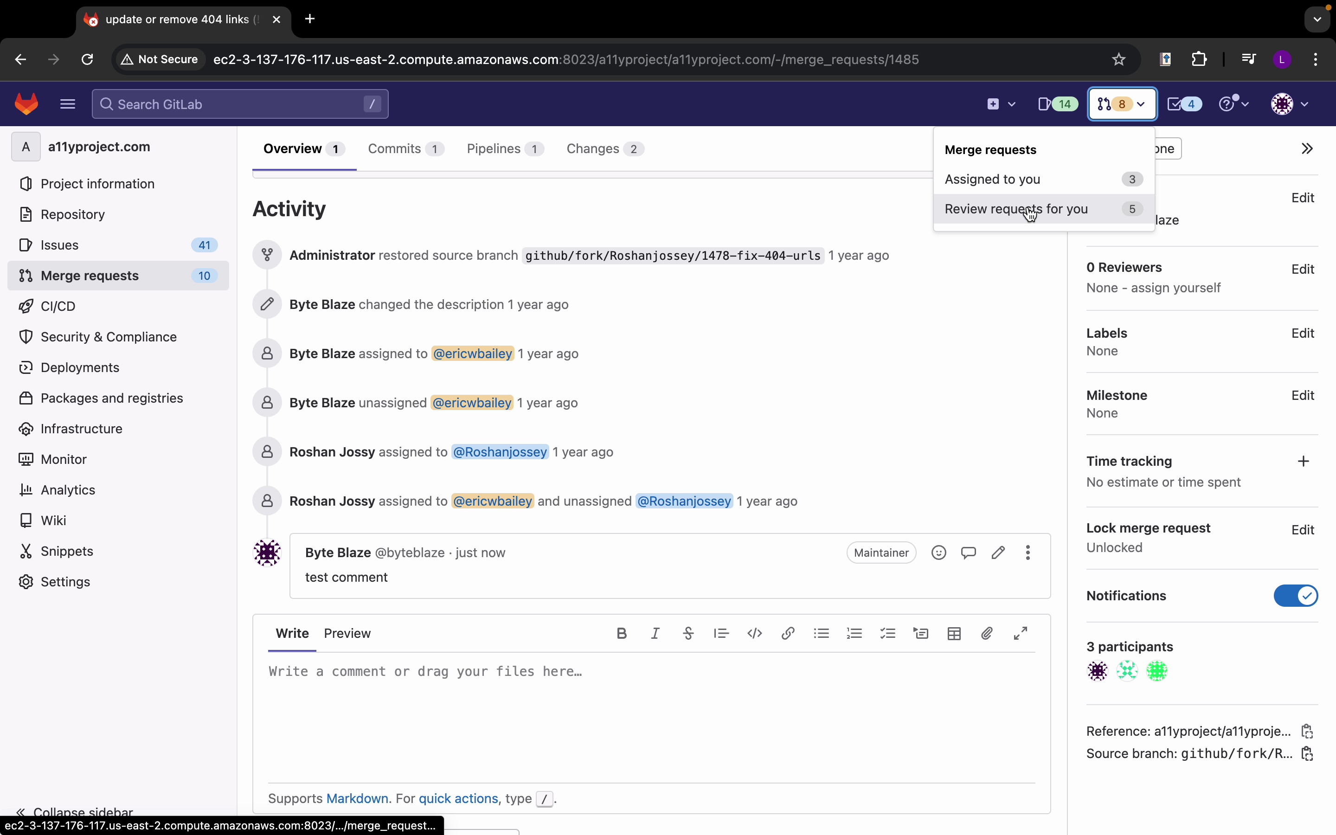Click the italic text icon
Image resolution: width=1336 pixels, height=835 pixels.
coord(655,633)
